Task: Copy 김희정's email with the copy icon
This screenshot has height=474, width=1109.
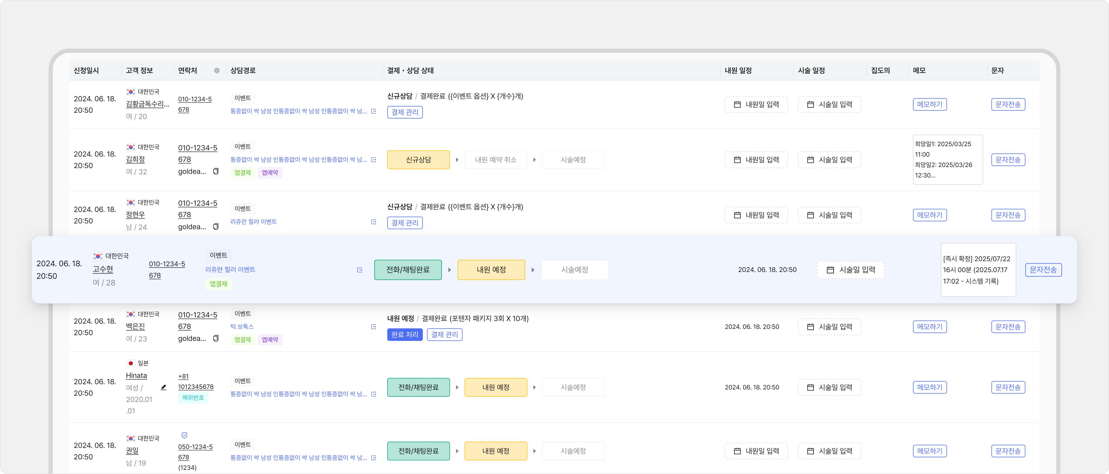Action: (216, 171)
